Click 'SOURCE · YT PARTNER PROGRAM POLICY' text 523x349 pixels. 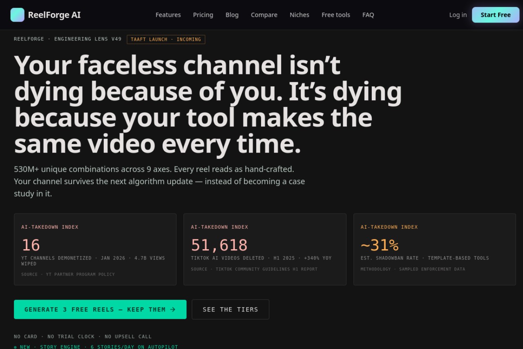coord(68,275)
